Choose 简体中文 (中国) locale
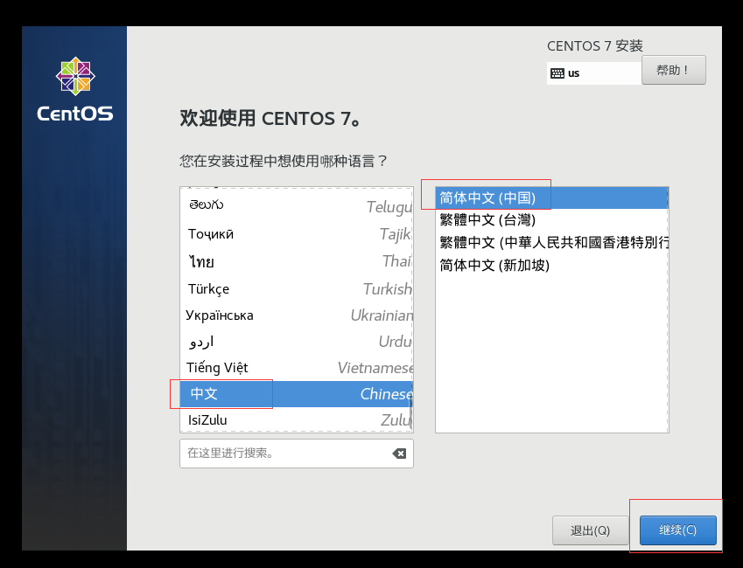This screenshot has width=743, height=568. pos(551,197)
